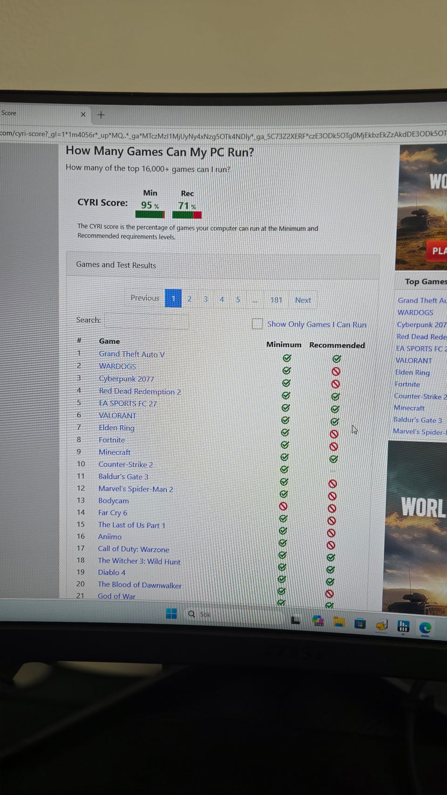Click the Game column header
This screenshot has height=795, width=447.
pos(109,341)
